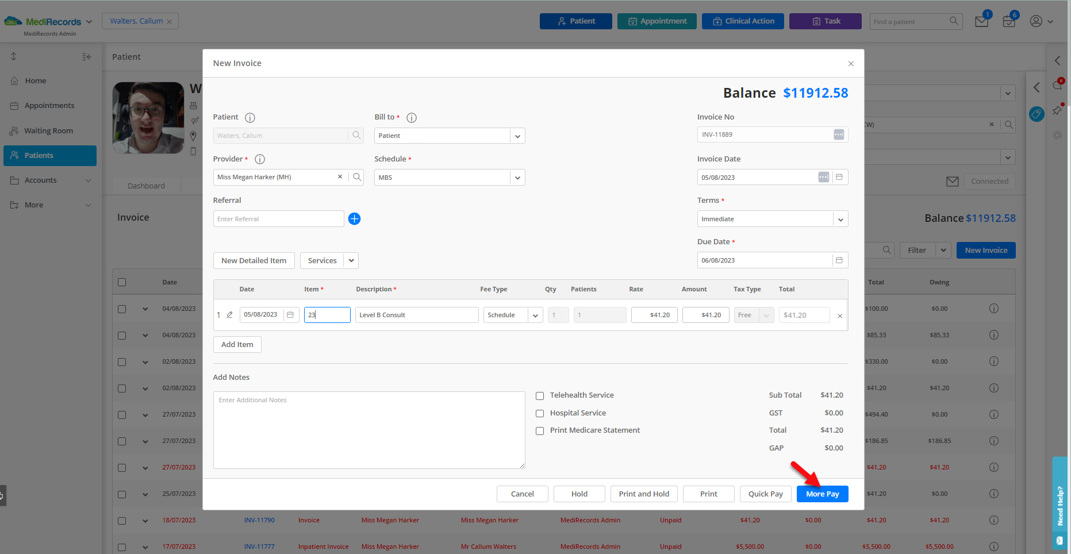
Task: Click the Find a patient search icon
Action: click(x=954, y=21)
